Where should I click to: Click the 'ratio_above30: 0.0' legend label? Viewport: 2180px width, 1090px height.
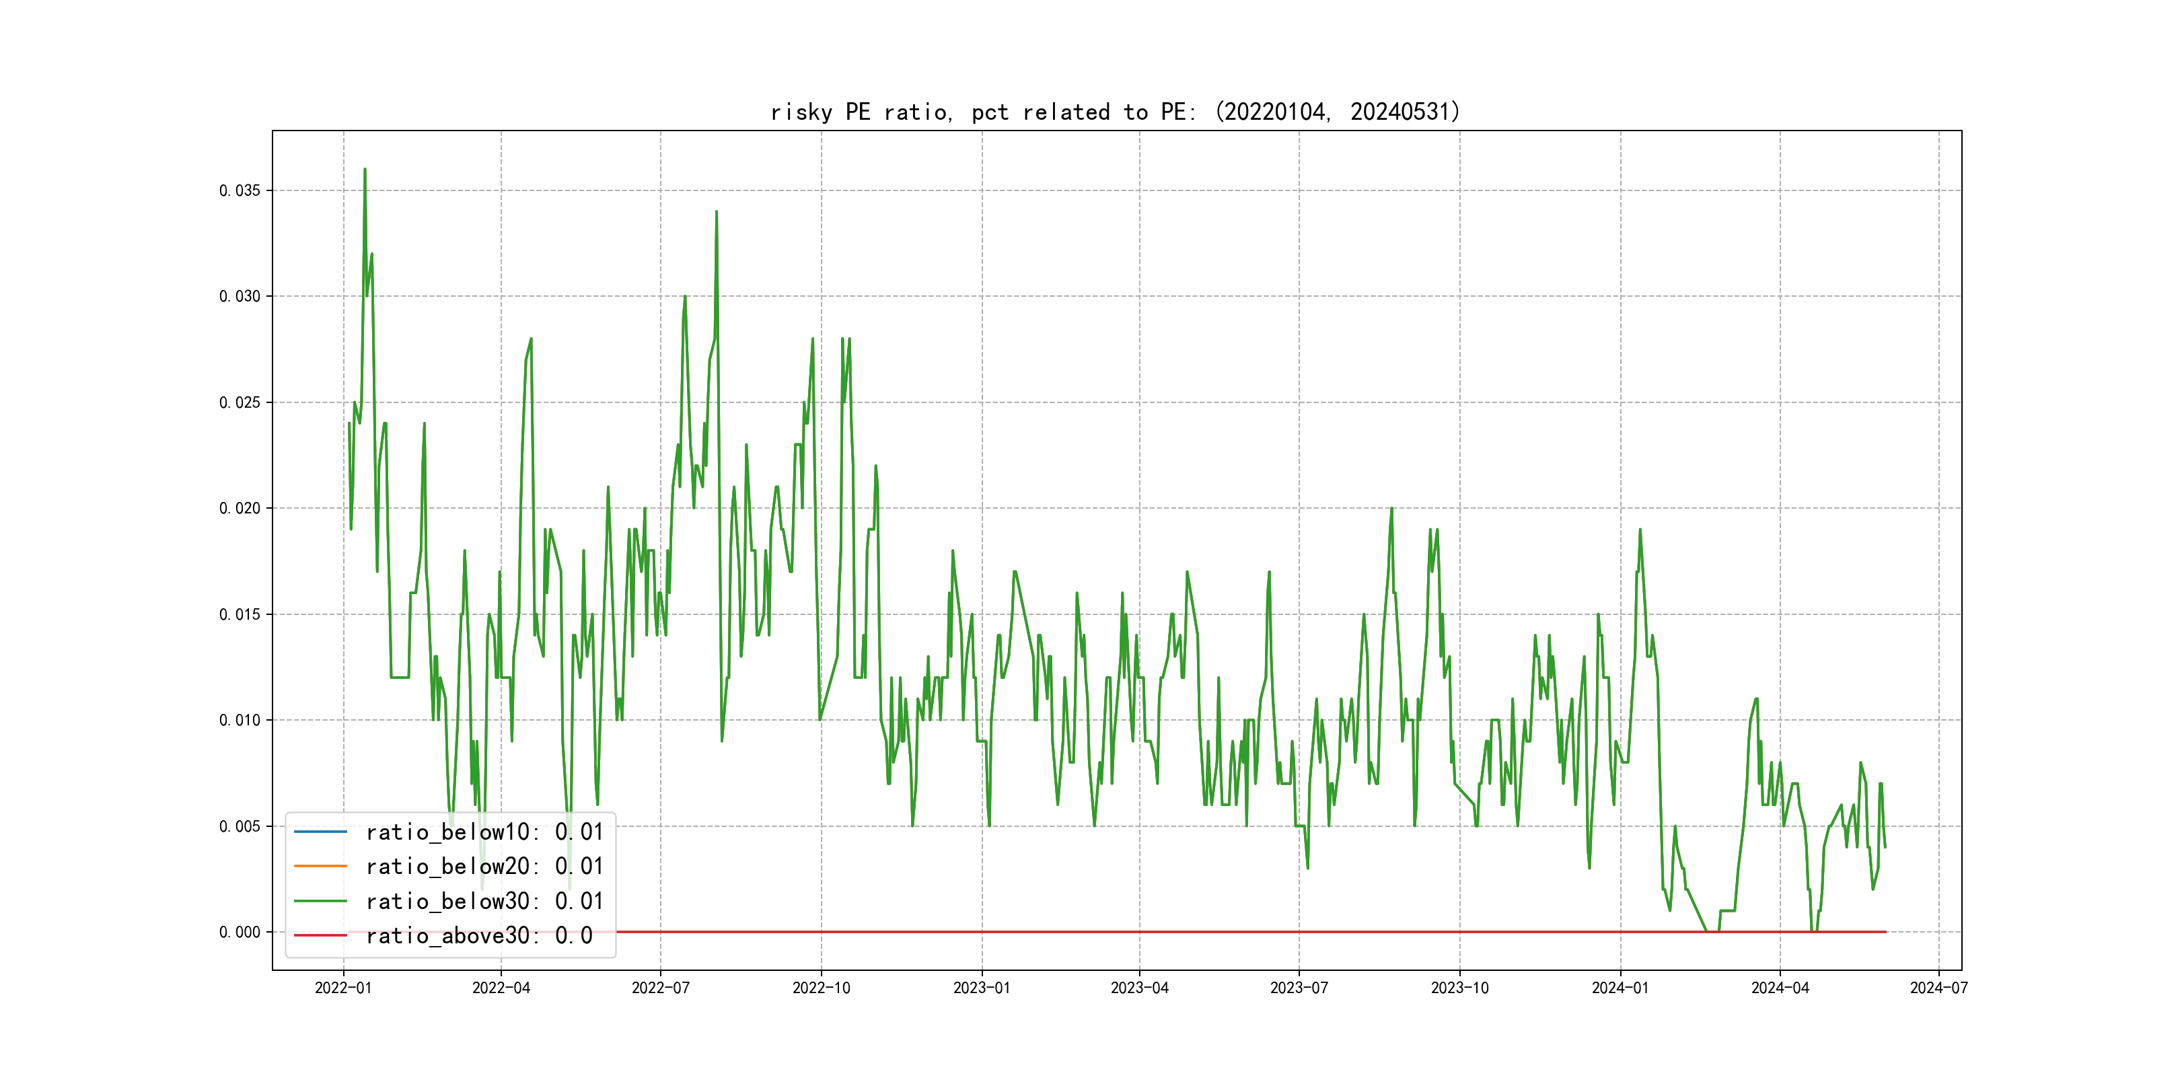point(479,936)
